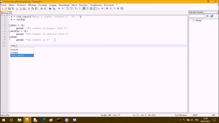Viewport: 219px width, 123px height.
Task: Click the Save All toolbar icon
Action: click(x=13, y=9)
